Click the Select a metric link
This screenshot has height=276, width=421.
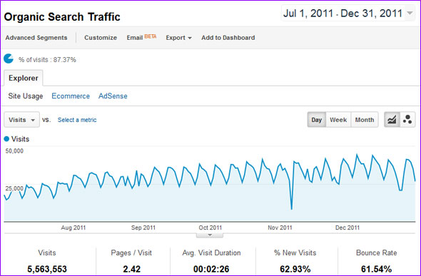pos(77,120)
